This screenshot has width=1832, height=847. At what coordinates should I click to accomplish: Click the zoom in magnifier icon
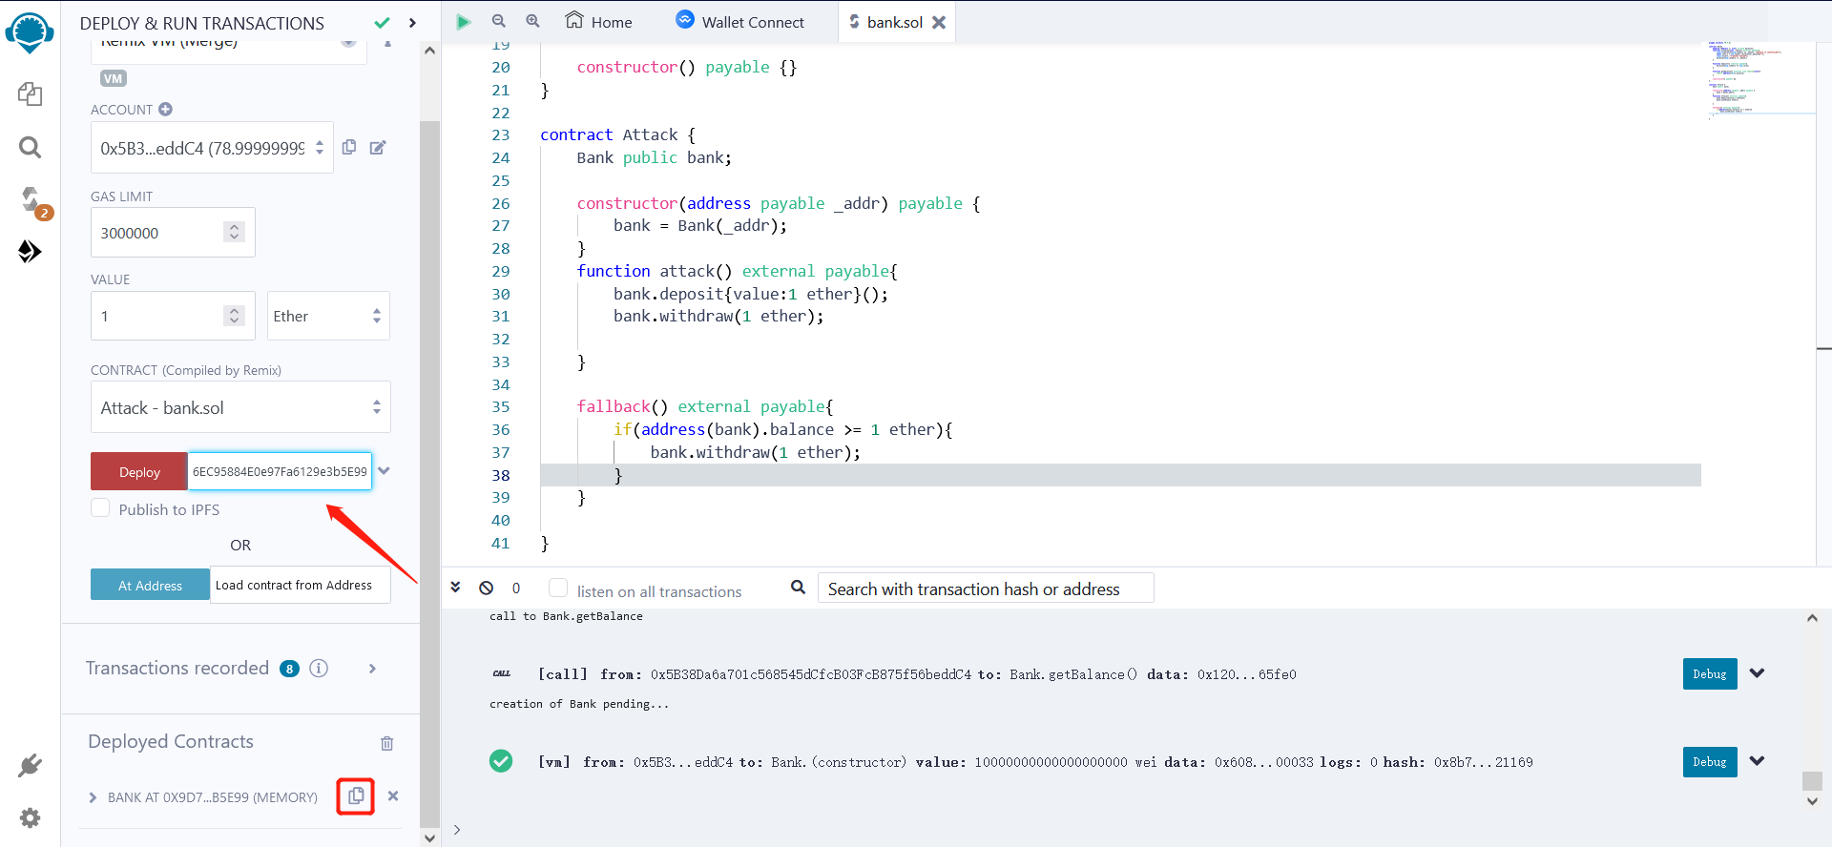pos(532,21)
